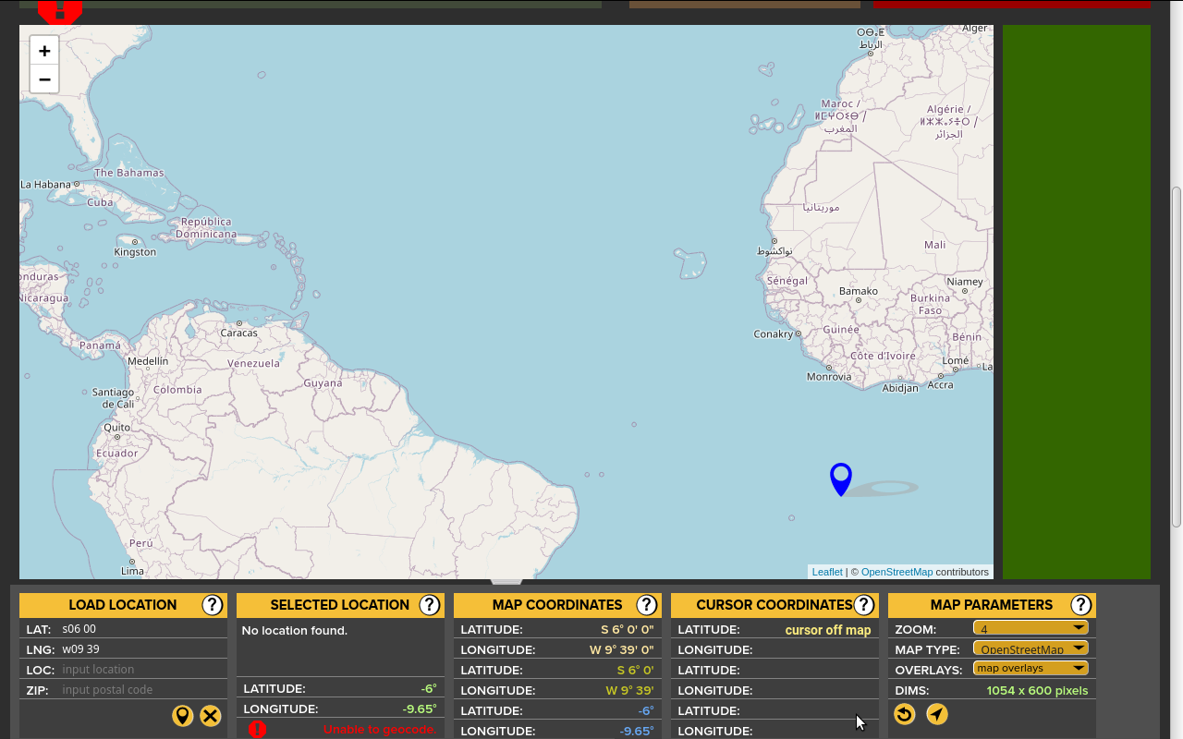This screenshot has height=739, width=1183.
Task: Collapse the map panel via bottom triangle handle
Action: 506,582
